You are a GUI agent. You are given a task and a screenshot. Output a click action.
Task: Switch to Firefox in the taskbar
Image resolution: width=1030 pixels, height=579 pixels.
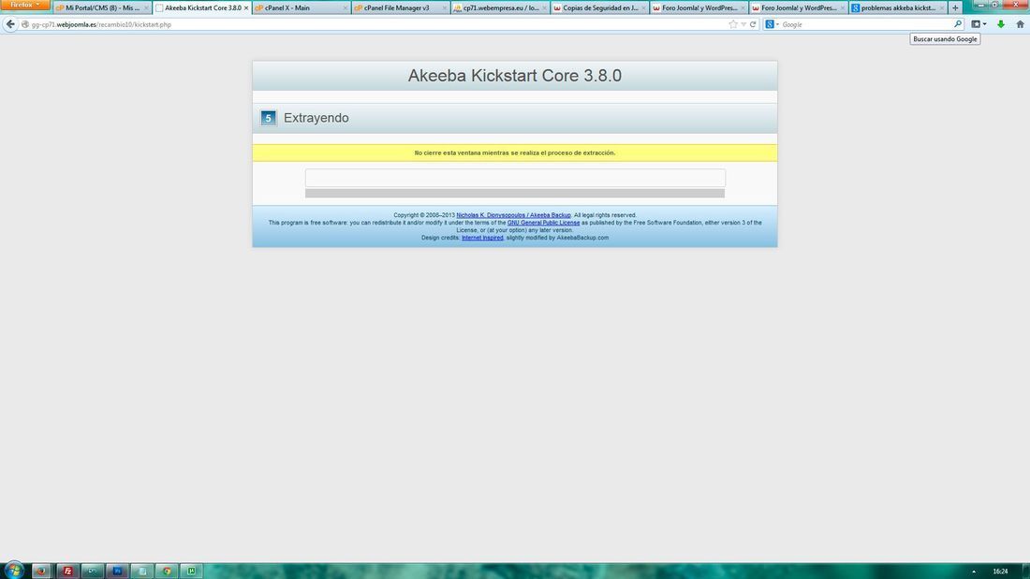41,571
